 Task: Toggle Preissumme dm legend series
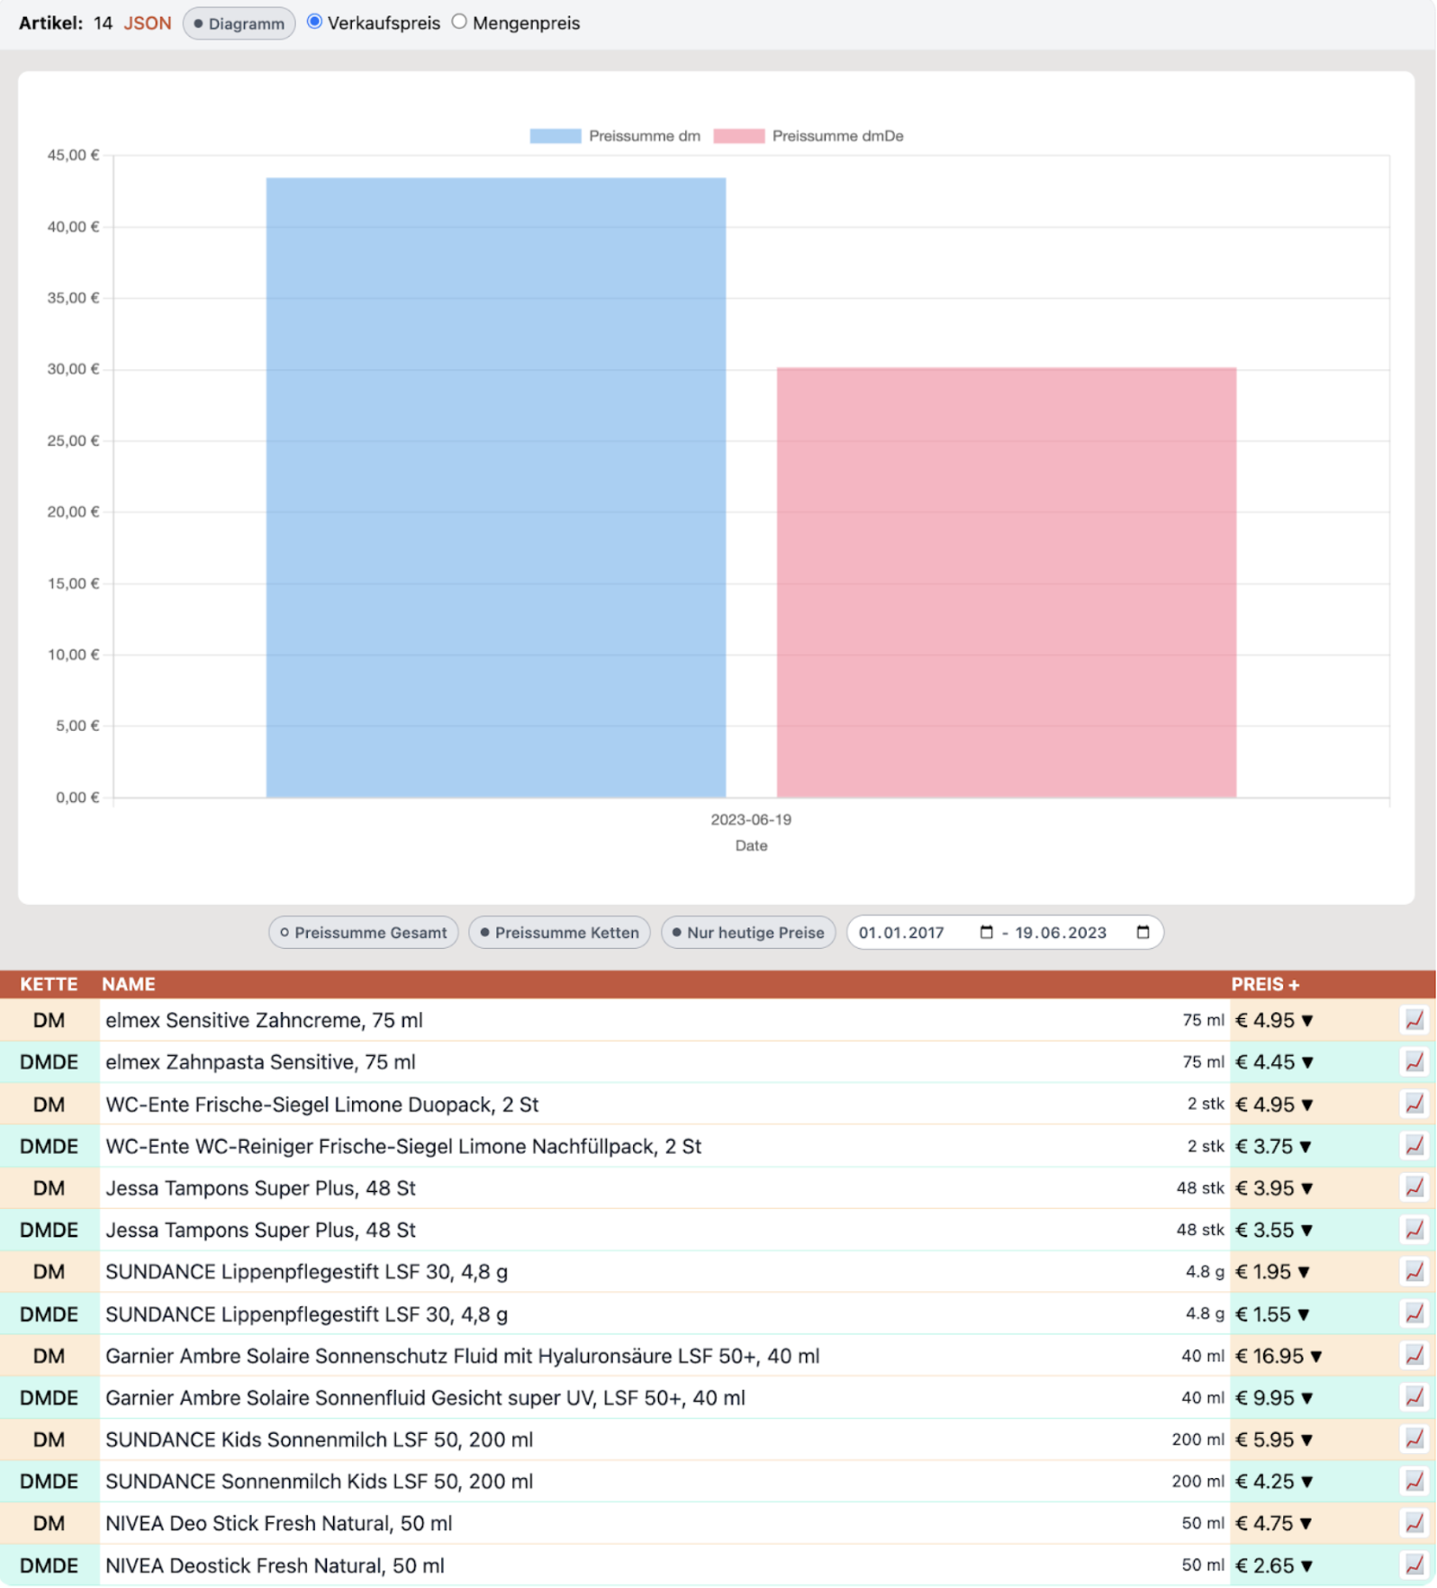coord(615,136)
